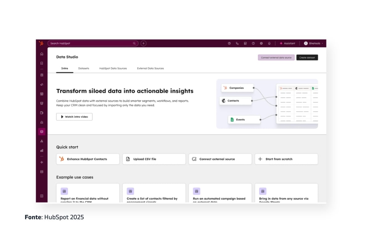This screenshot has width=370, height=246.
Task: Click the phone calling icon
Action: pyautogui.click(x=237, y=43)
